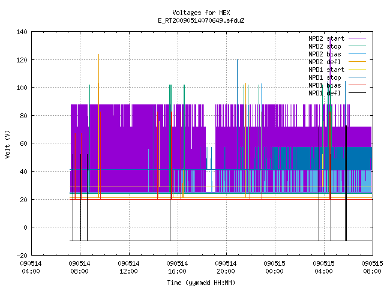Viewport: 384px width, 288px height.
Task: Click the 090515 00:00 x-axis tick label
Action: click(275, 268)
